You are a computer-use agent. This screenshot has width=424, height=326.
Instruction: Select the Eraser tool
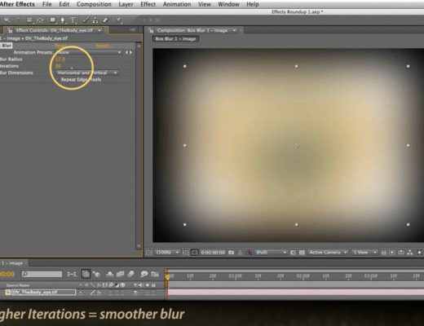tap(105, 20)
